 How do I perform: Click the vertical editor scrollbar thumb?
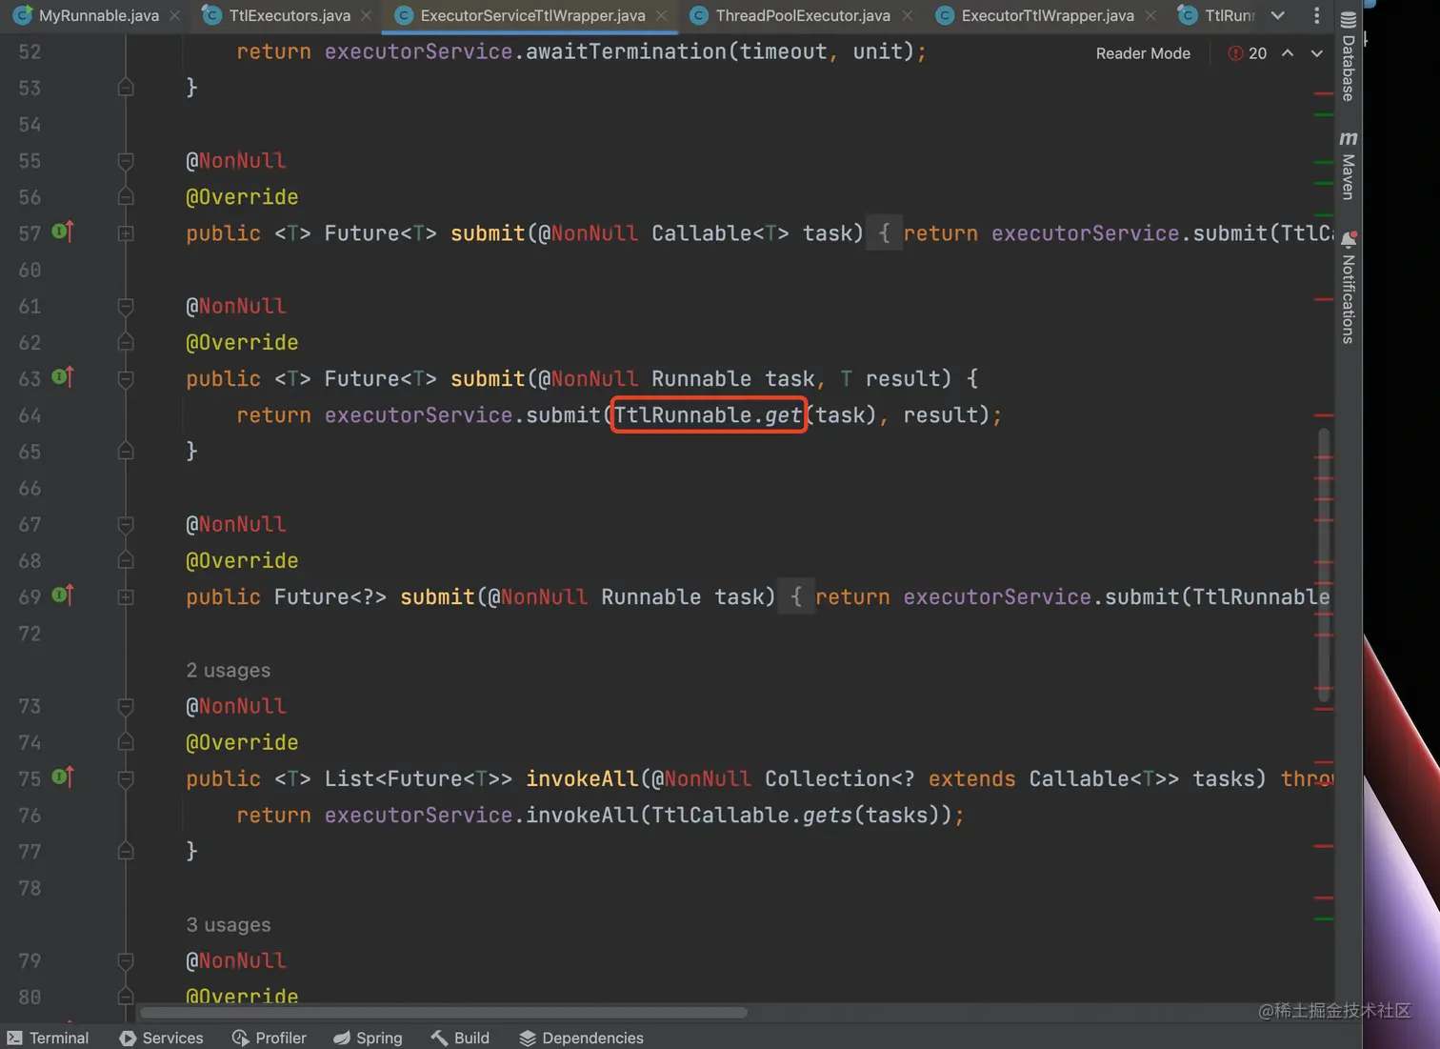(x=1324, y=565)
